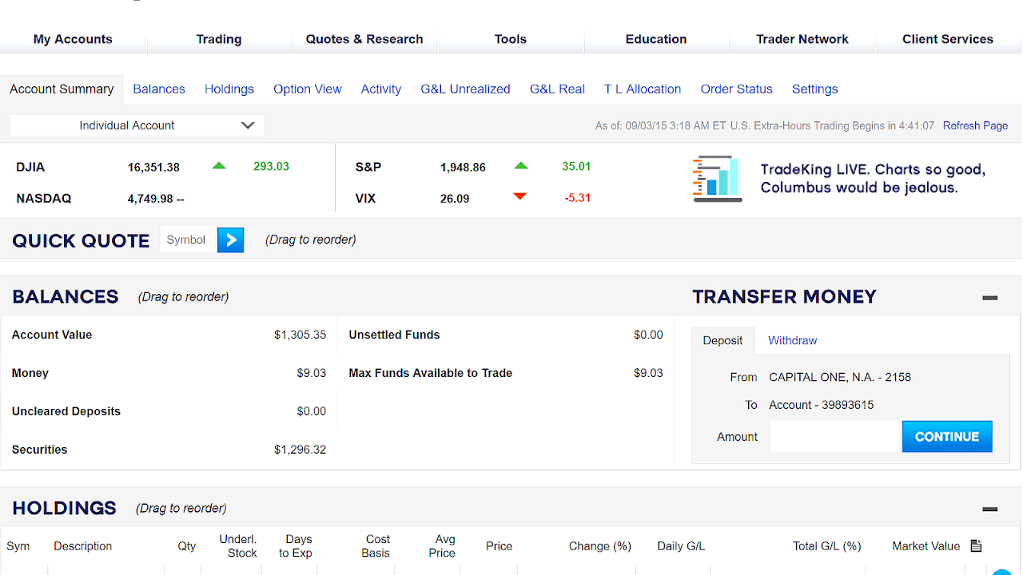The image size is (1023, 575).
Task: Click the green up arrow next to S&P
Action: pos(521,165)
